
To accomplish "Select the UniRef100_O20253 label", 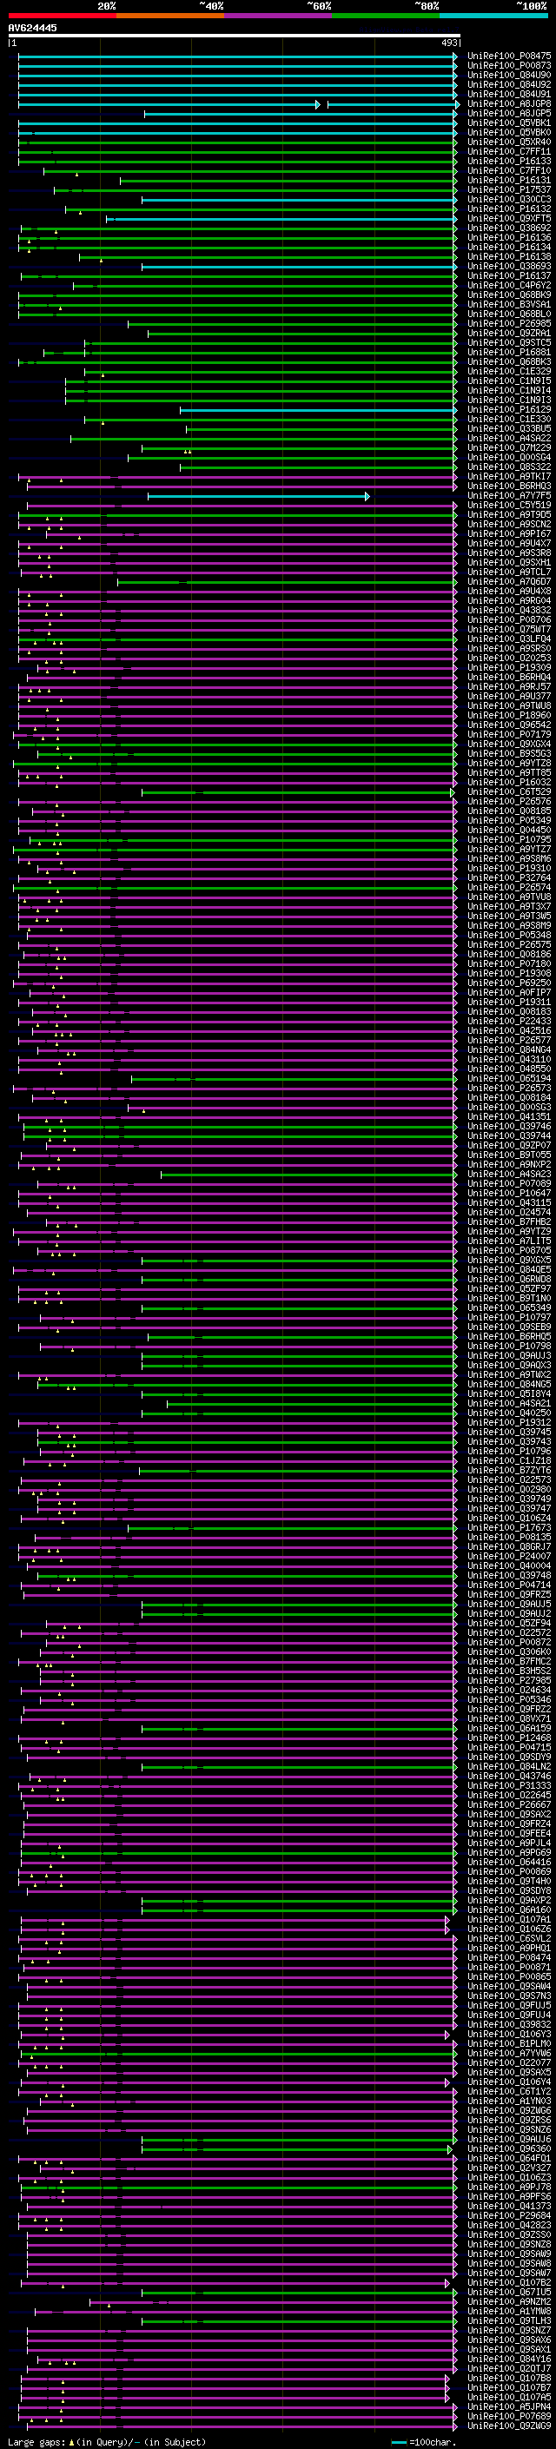I will 509,658.
